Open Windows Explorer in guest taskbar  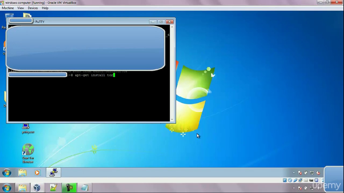pos(22,173)
